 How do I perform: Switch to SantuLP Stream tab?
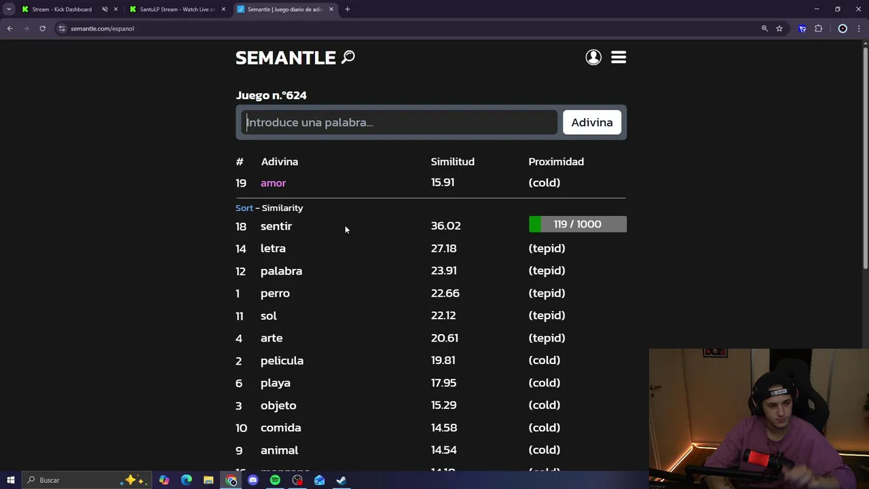[x=177, y=10]
